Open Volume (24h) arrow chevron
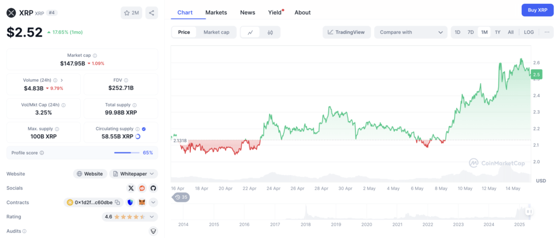 (61, 81)
